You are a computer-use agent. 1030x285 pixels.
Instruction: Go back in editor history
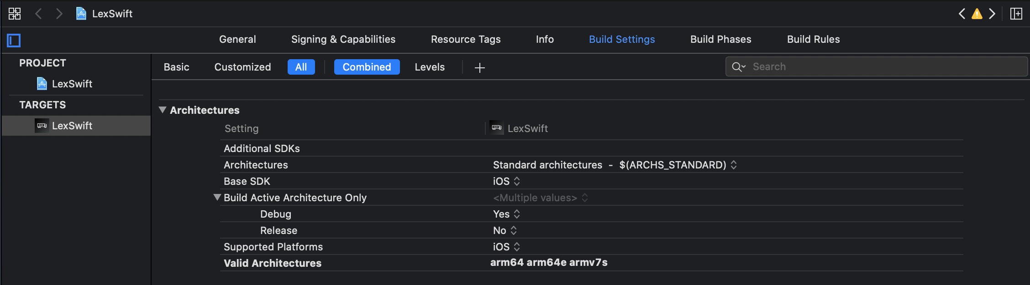pos(39,14)
